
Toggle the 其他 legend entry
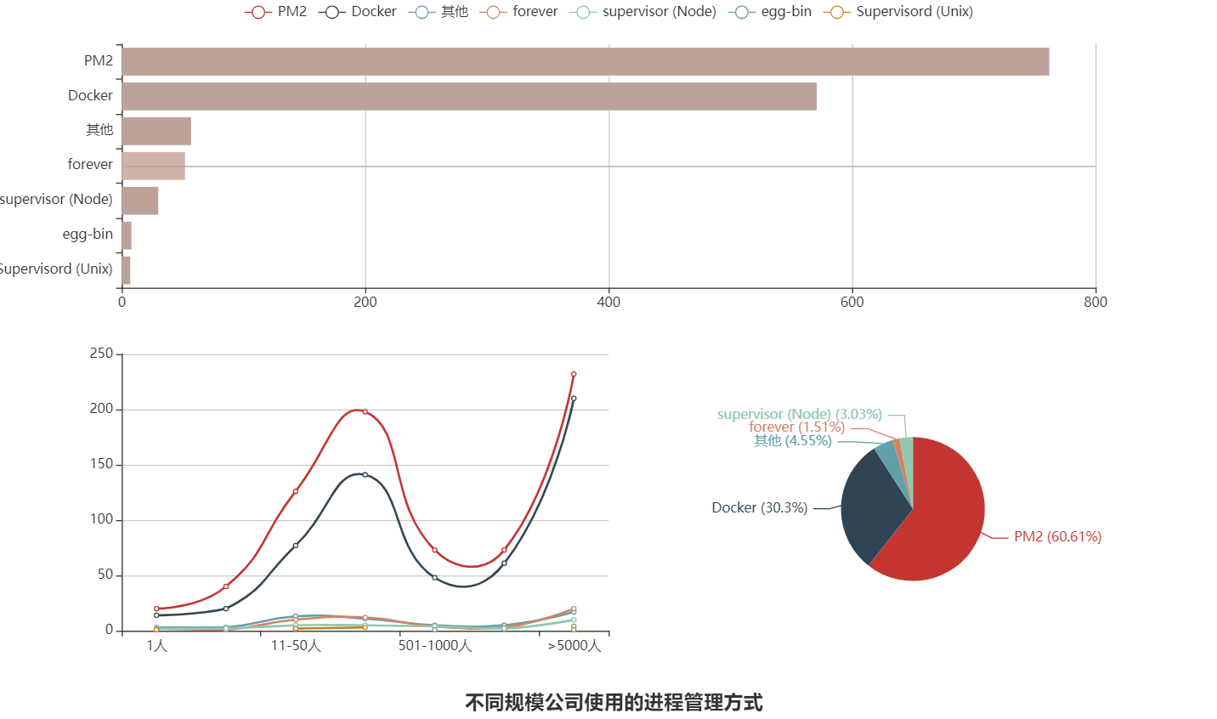(438, 12)
